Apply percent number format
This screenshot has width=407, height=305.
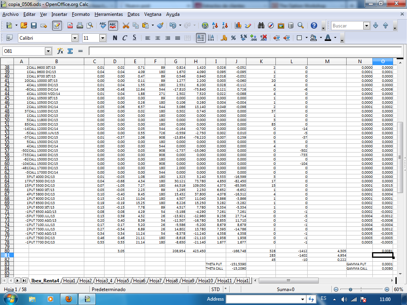tap(233, 38)
